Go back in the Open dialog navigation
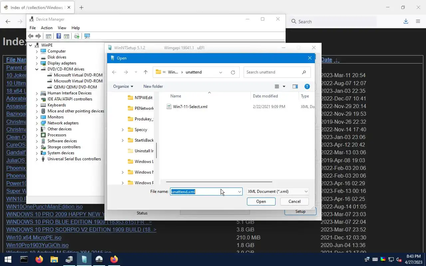 pos(114,72)
